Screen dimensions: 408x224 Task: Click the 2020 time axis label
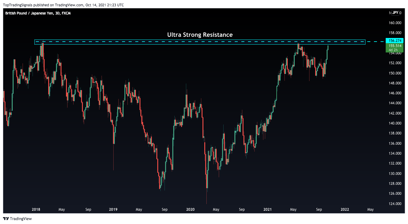pos(190,210)
